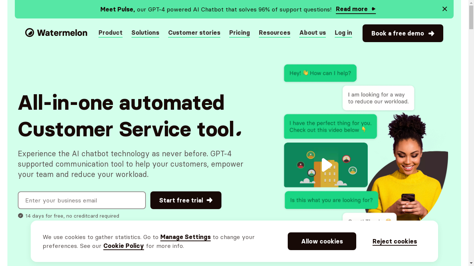
Task: Open the Resources menu
Action: point(274,33)
